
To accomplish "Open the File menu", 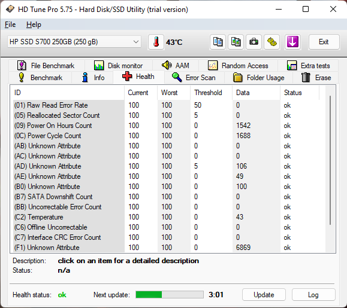I will pos(10,25).
